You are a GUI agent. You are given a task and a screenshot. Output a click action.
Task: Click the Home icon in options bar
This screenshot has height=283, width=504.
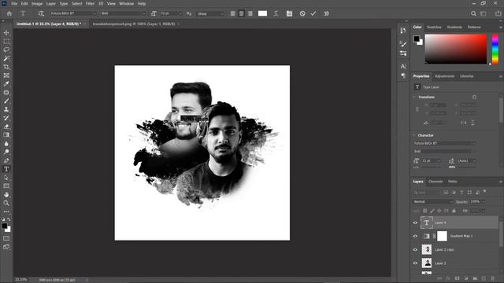tap(9, 13)
